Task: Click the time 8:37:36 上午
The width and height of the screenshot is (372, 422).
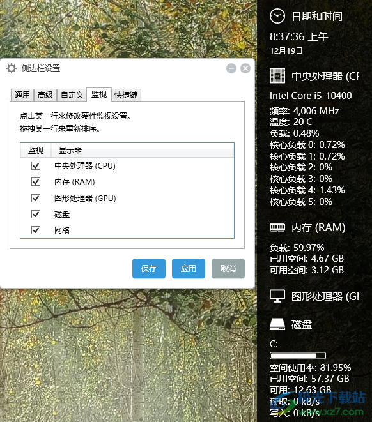Action: 298,36
